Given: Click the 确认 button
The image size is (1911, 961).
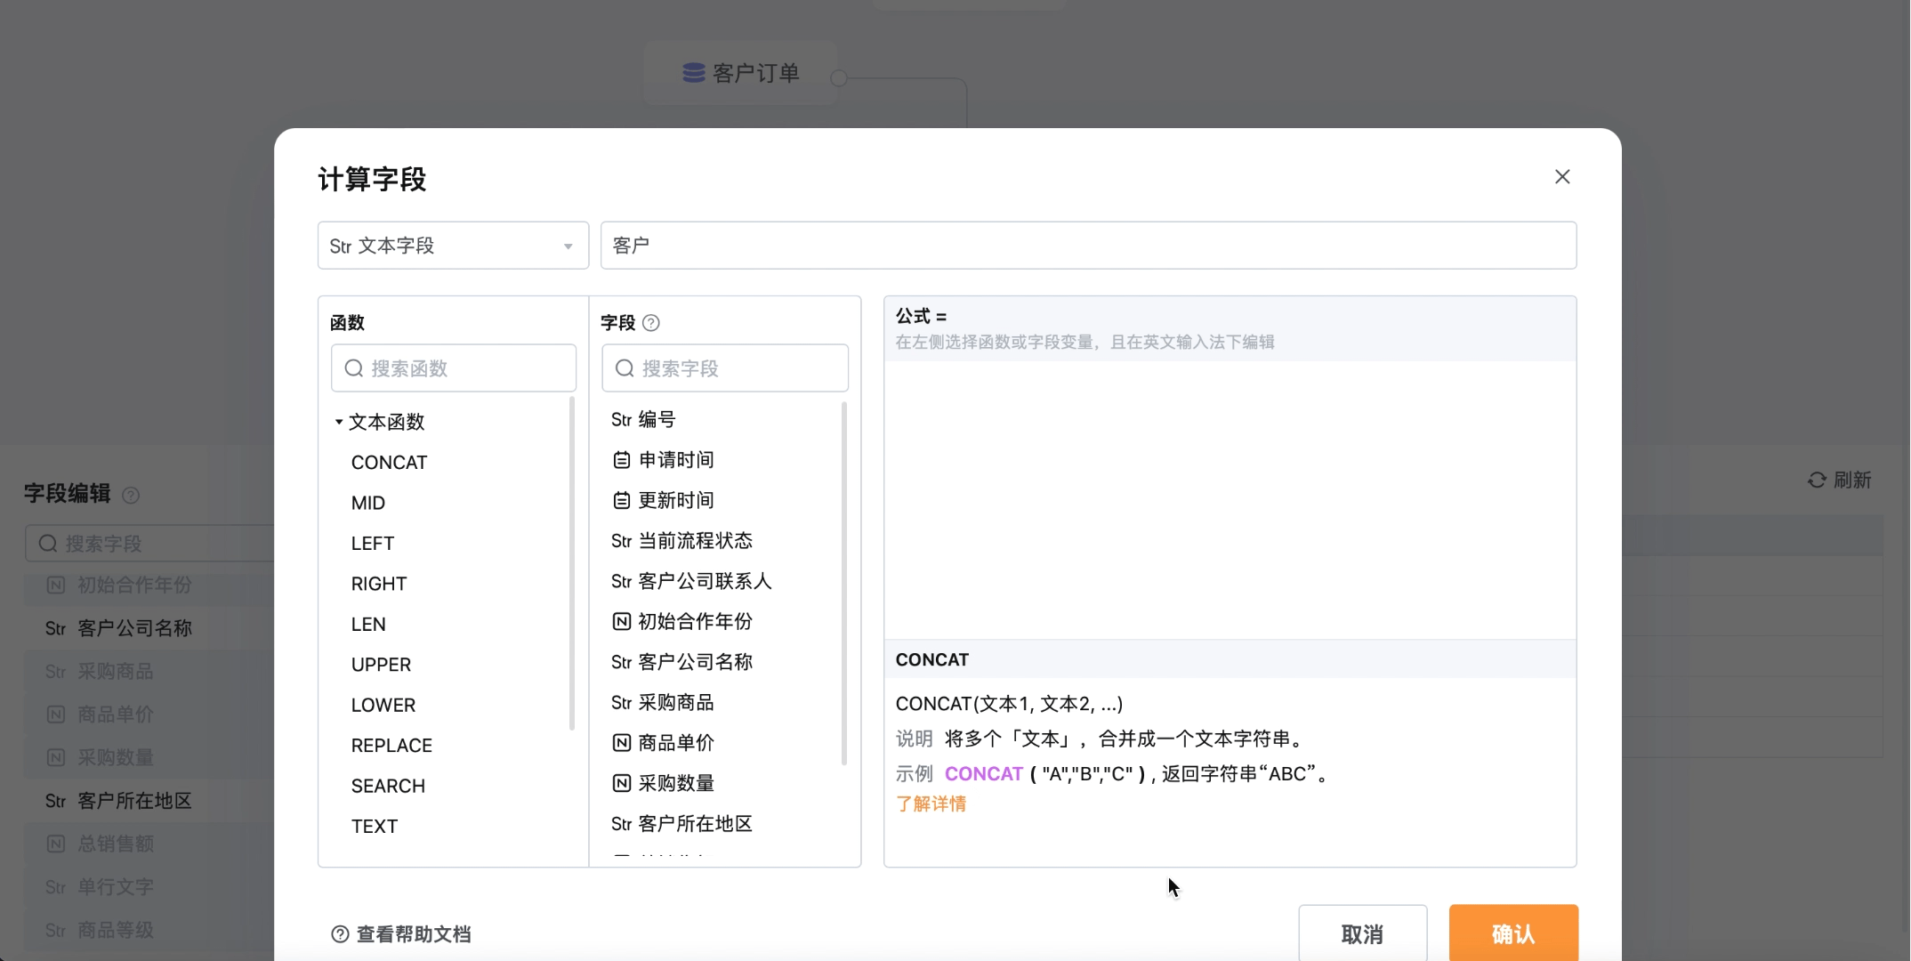Looking at the screenshot, I should point(1513,934).
